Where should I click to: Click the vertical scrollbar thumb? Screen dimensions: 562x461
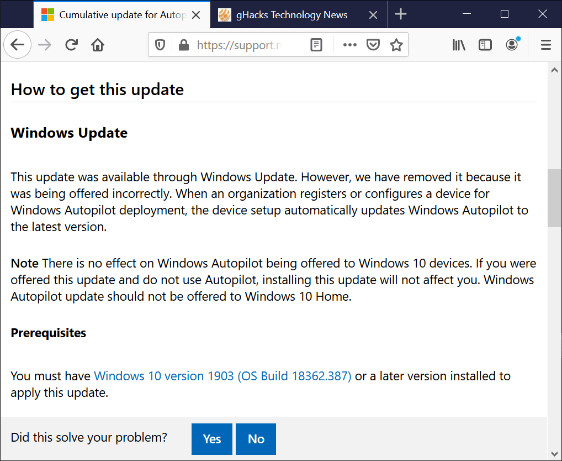tap(554, 198)
